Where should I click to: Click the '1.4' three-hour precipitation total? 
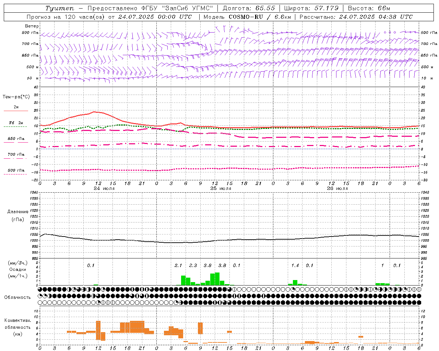(295, 266)
